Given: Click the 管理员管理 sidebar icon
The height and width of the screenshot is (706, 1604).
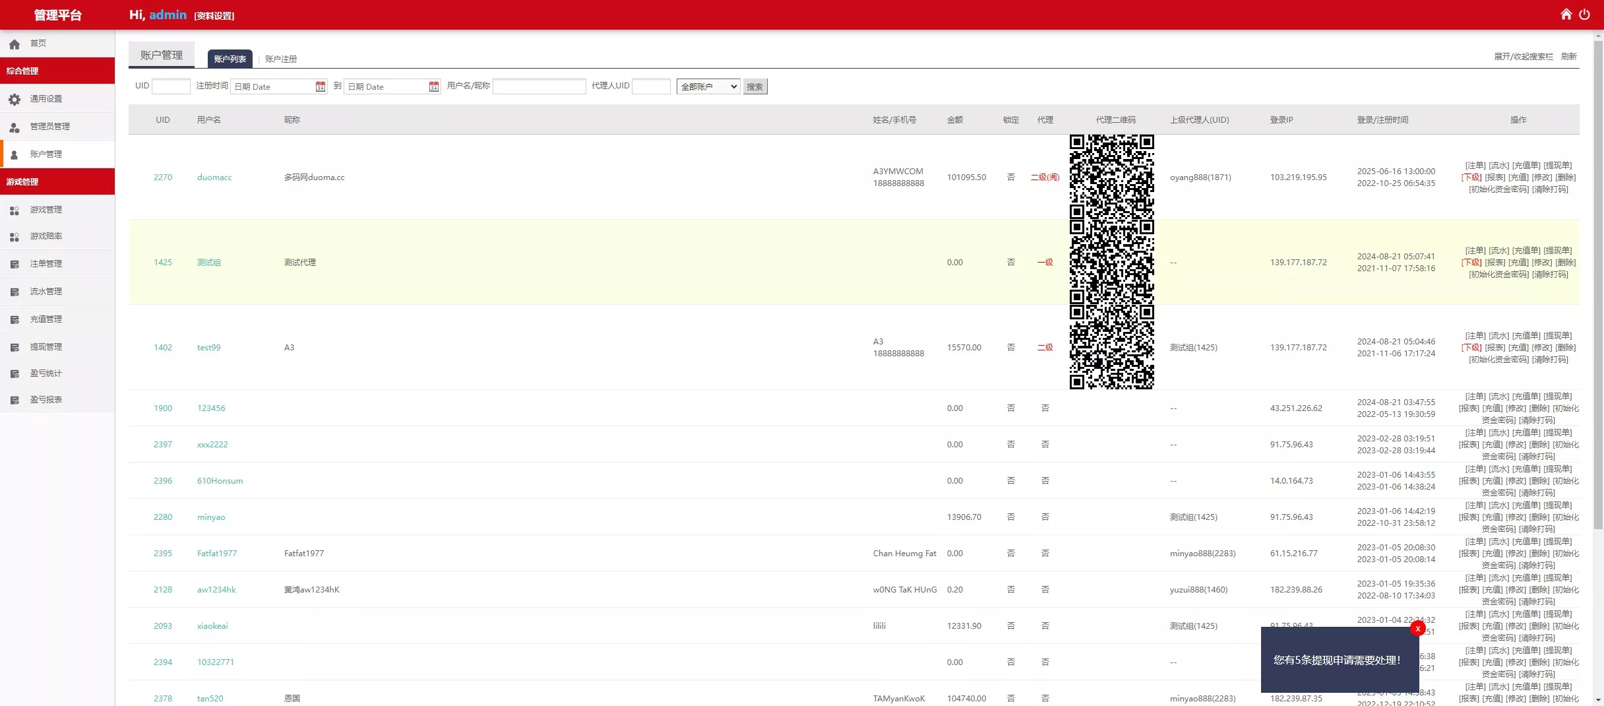Looking at the screenshot, I should point(15,127).
